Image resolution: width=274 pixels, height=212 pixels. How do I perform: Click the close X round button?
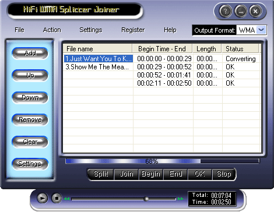255,11
